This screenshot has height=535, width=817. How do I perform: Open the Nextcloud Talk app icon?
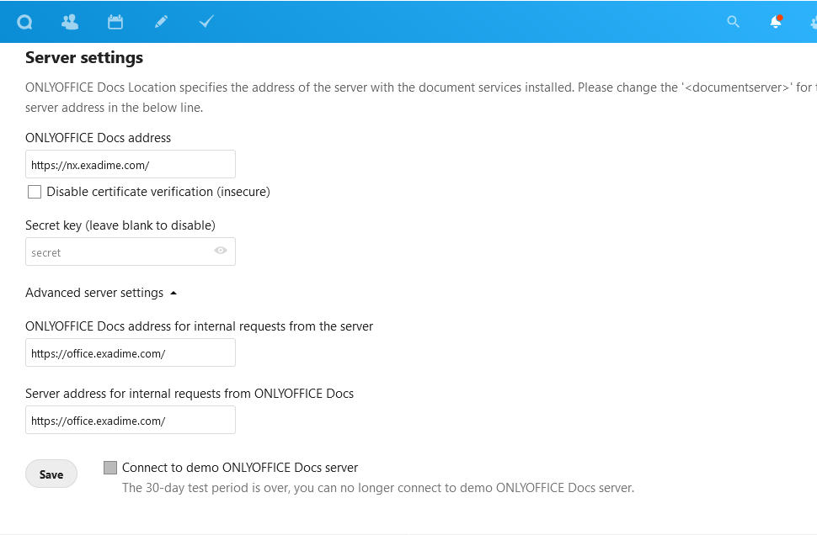coord(24,22)
